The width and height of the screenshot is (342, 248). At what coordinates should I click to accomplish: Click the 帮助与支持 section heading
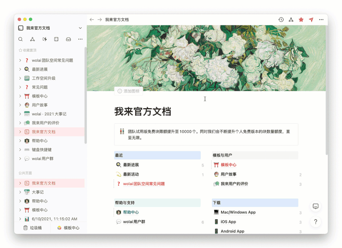pos(157,203)
